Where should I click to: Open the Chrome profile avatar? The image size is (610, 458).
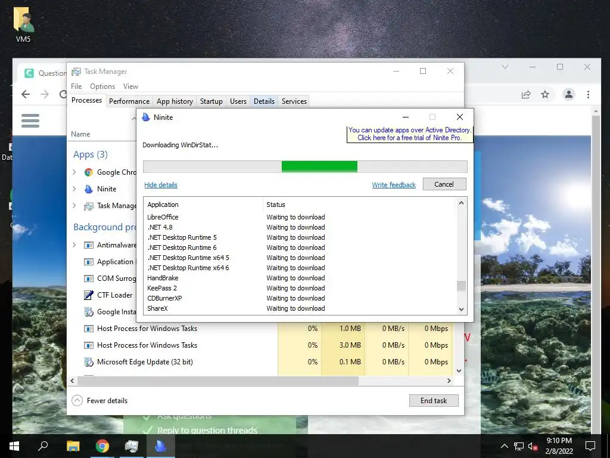[569, 94]
